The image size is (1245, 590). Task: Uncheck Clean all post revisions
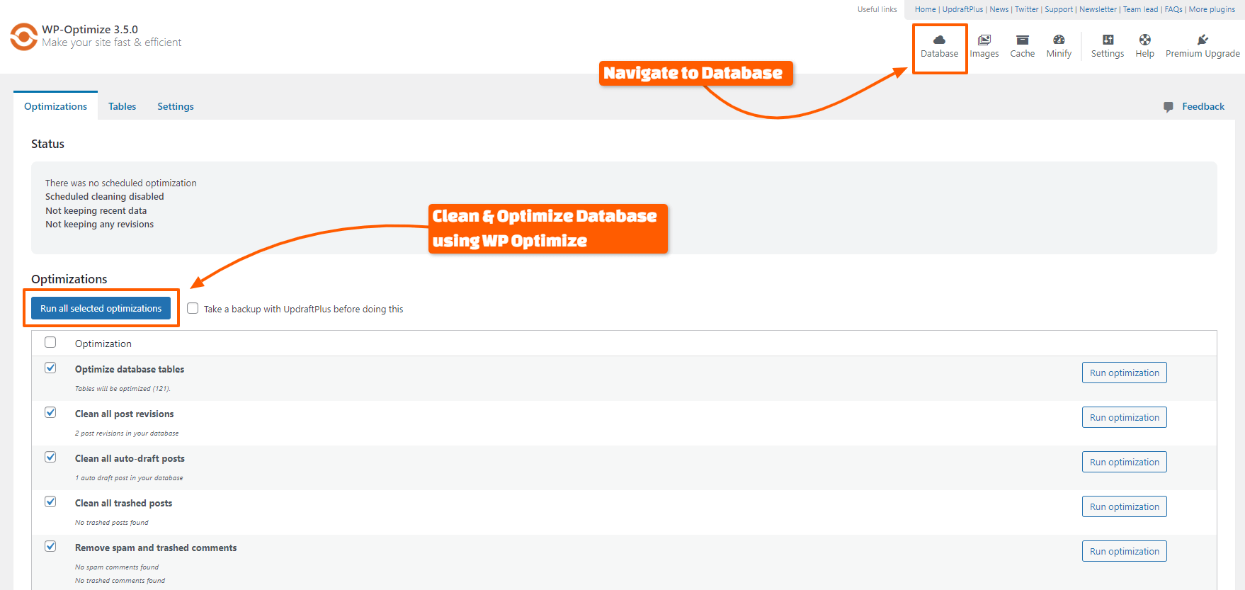click(x=50, y=413)
